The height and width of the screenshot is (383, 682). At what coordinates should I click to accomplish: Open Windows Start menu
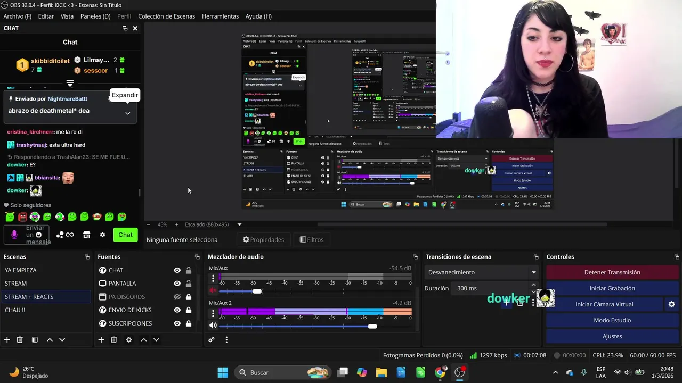(223, 372)
